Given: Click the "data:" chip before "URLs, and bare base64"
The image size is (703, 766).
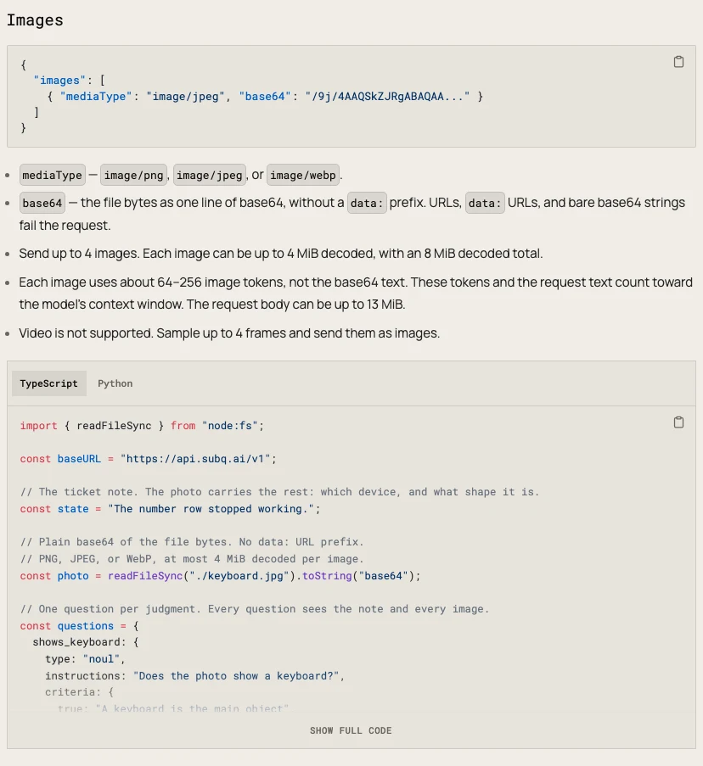Looking at the screenshot, I should [x=485, y=203].
